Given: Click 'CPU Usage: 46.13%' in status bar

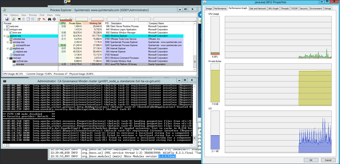Looking at the screenshot, I should (13, 74).
